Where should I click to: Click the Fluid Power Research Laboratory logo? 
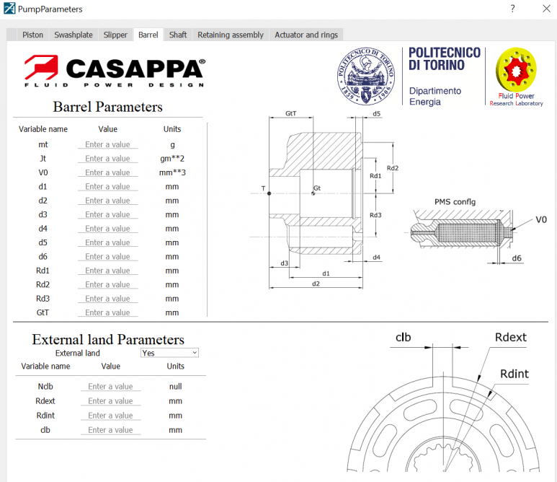(x=516, y=76)
